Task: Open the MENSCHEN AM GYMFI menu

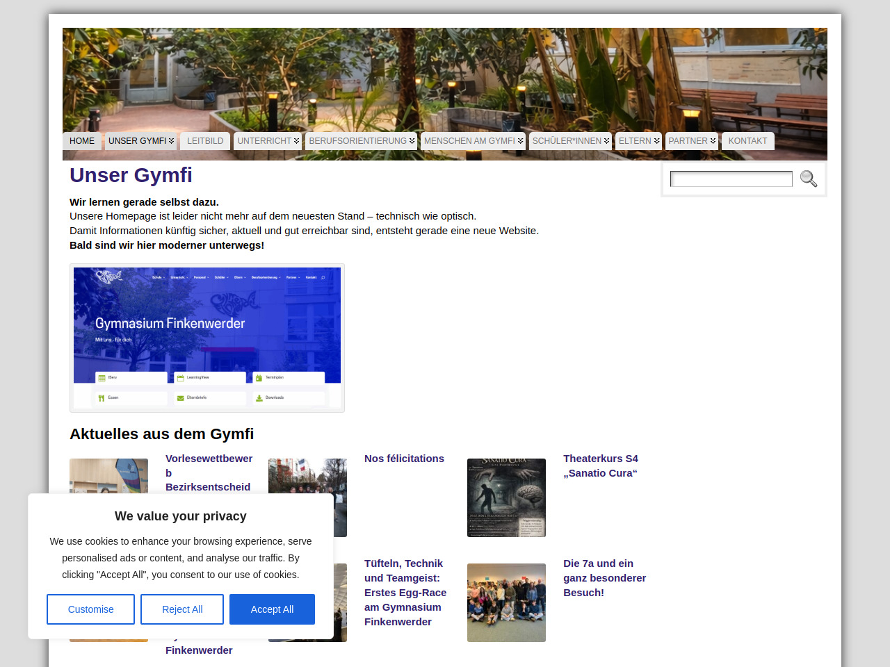Action: point(473,141)
